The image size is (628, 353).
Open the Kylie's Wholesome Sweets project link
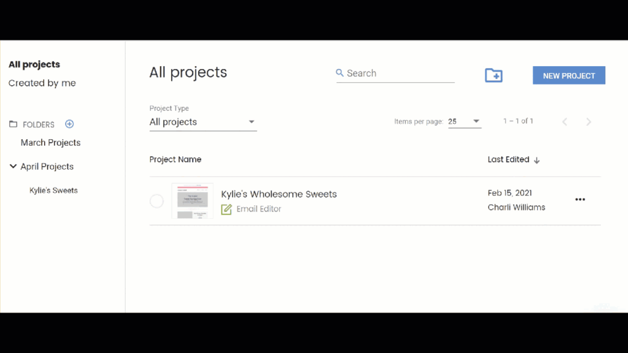(279, 194)
